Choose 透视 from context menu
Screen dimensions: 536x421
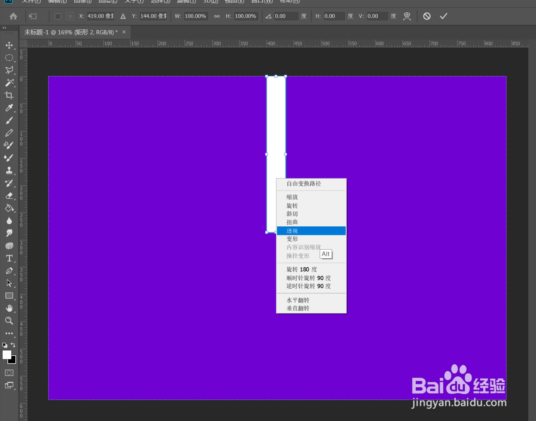point(311,231)
